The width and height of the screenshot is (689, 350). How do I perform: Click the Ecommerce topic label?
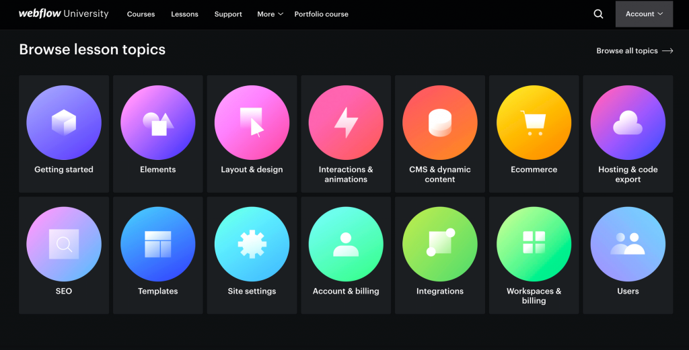[x=534, y=169]
